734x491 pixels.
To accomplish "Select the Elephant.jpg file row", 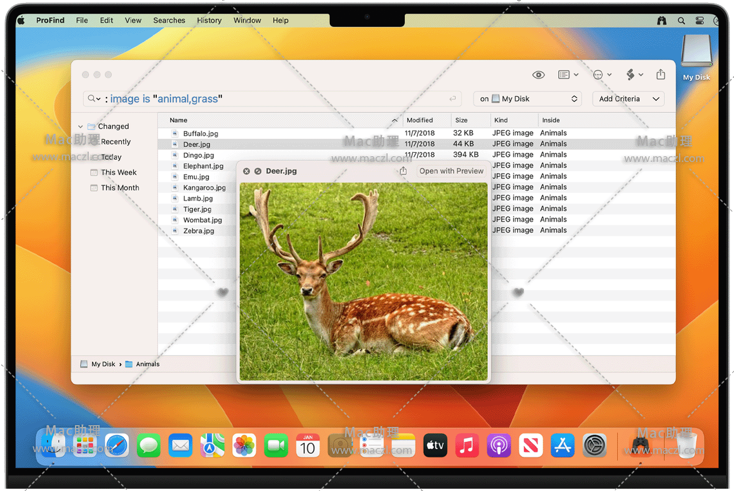I will click(203, 166).
